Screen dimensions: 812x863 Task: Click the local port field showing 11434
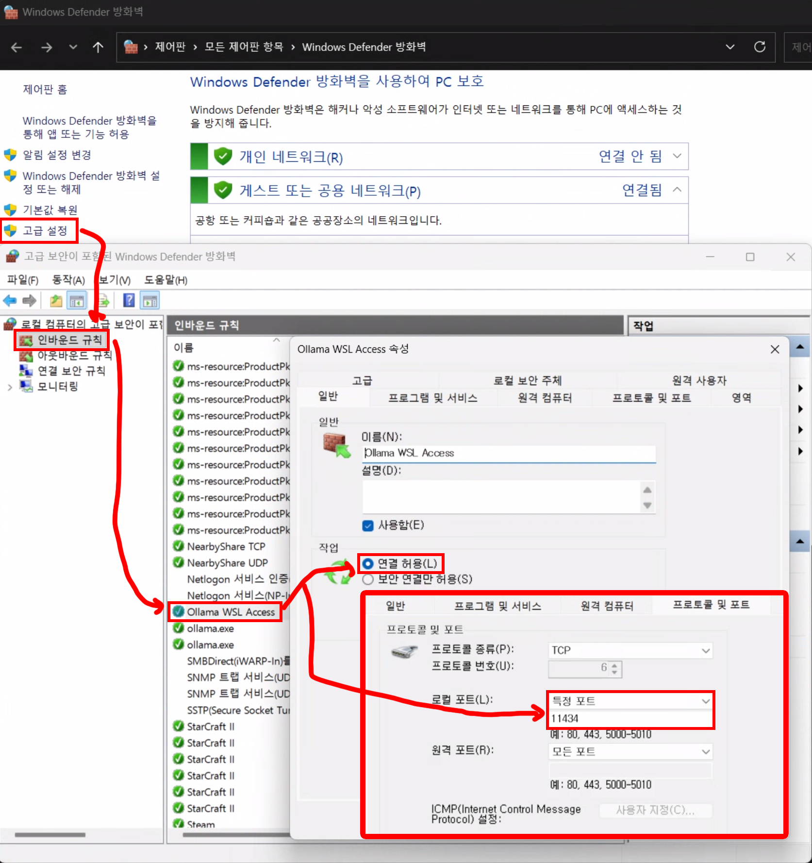coord(630,719)
